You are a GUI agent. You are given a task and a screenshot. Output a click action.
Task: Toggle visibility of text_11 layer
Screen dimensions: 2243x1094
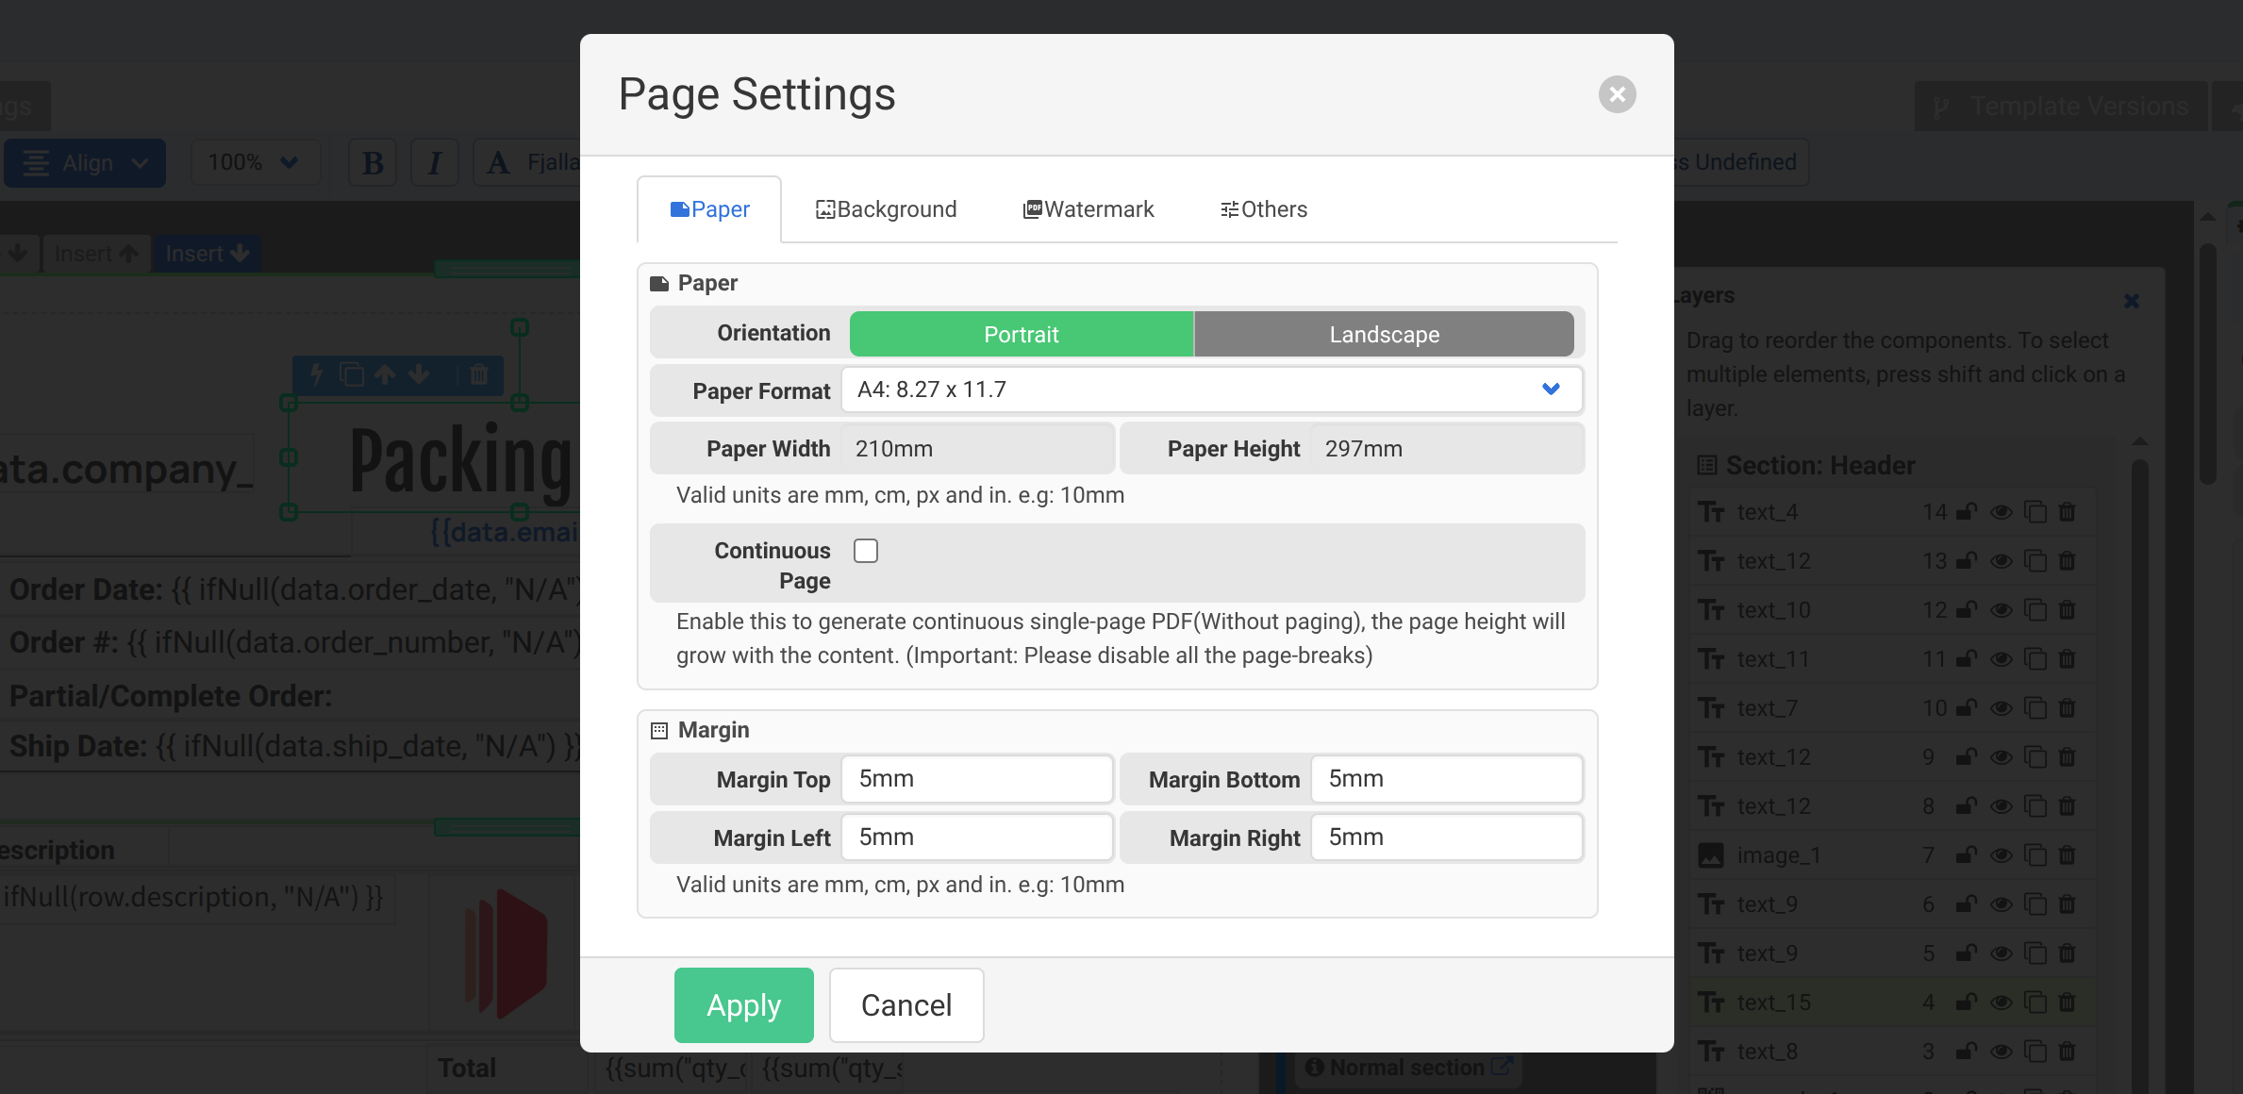pos(2002,659)
